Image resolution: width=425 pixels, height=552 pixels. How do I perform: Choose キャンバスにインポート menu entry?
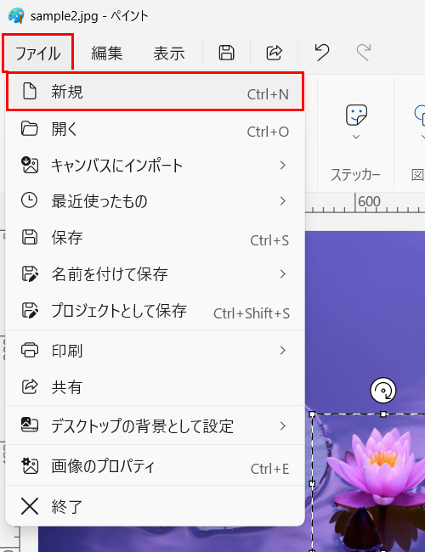coord(155,166)
